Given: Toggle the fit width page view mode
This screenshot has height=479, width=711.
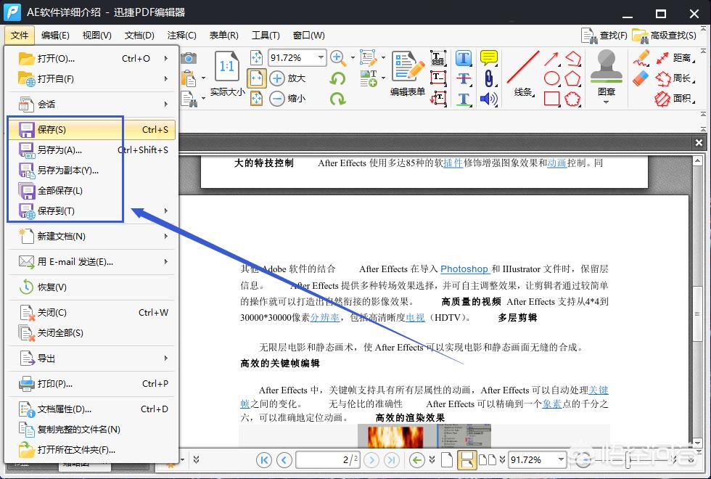Looking at the screenshot, I should [257, 78].
